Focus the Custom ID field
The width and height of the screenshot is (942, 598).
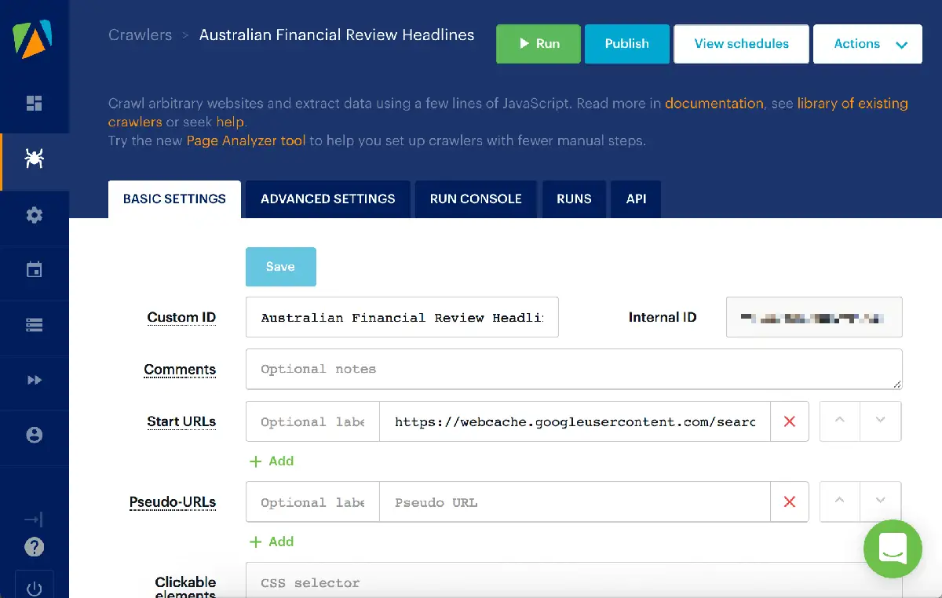pos(402,317)
